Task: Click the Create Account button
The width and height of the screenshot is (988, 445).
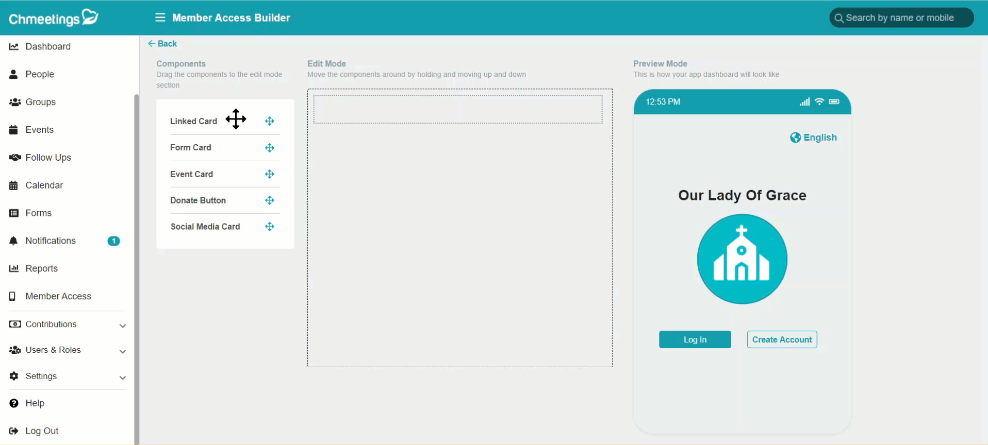Action: tap(782, 339)
